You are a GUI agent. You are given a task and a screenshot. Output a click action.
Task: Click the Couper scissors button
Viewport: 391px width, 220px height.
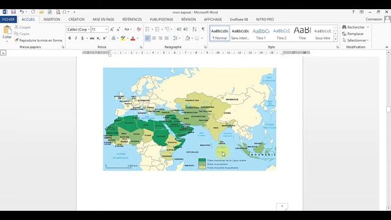pos(23,27)
